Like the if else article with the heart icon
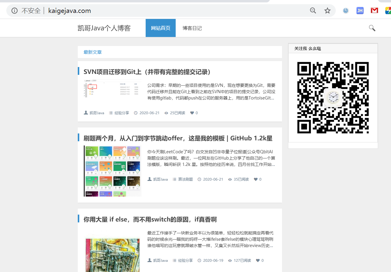This screenshot has height=272, width=391. [x=258, y=261]
